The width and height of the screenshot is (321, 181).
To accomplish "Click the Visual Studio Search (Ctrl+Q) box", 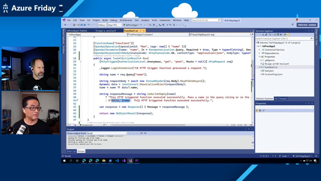I will [206, 20].
